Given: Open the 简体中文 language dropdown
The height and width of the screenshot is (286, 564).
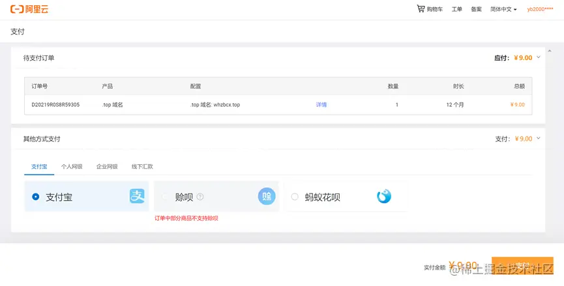Looking at the screenshot, I should [x=503, y=9].
